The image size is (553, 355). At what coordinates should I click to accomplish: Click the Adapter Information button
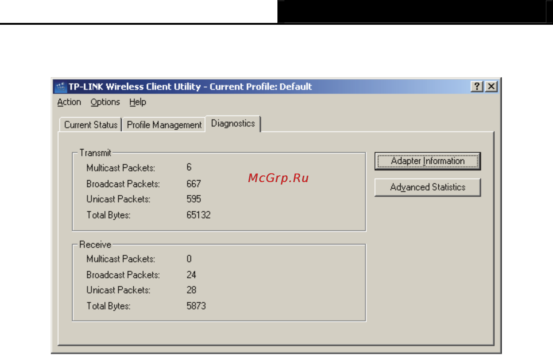pos(428,161)
